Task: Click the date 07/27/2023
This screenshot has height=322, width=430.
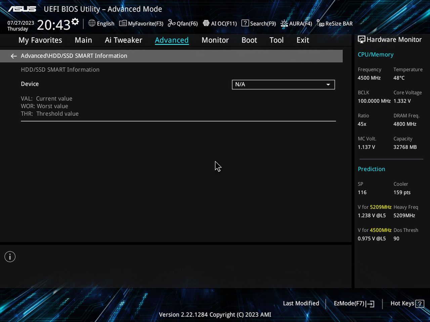Action: click(x=21, y=23)
